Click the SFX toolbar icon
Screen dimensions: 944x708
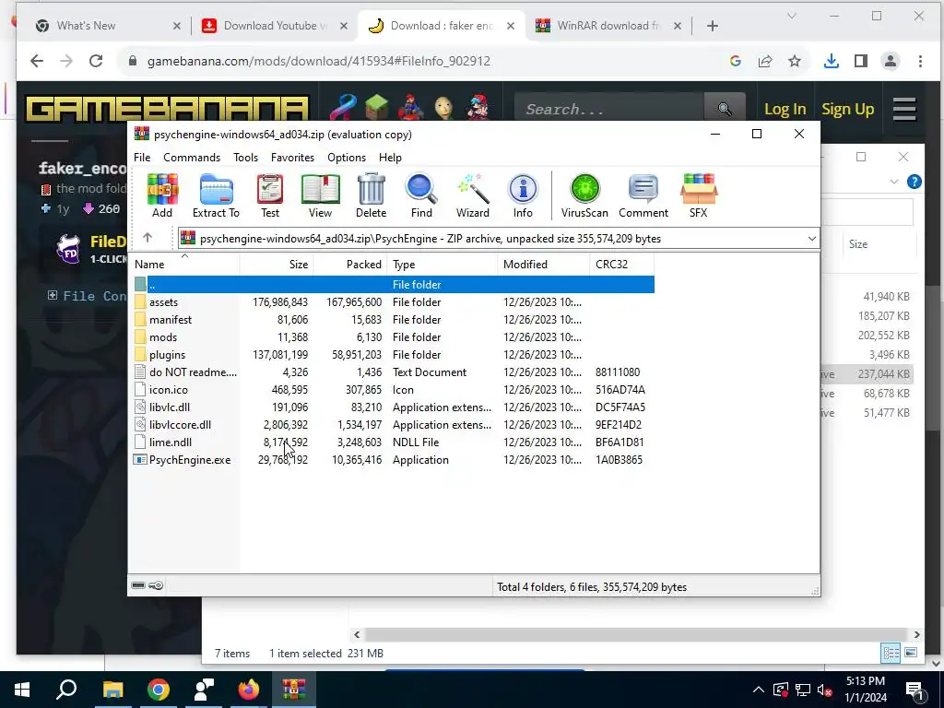pos(699,195)
